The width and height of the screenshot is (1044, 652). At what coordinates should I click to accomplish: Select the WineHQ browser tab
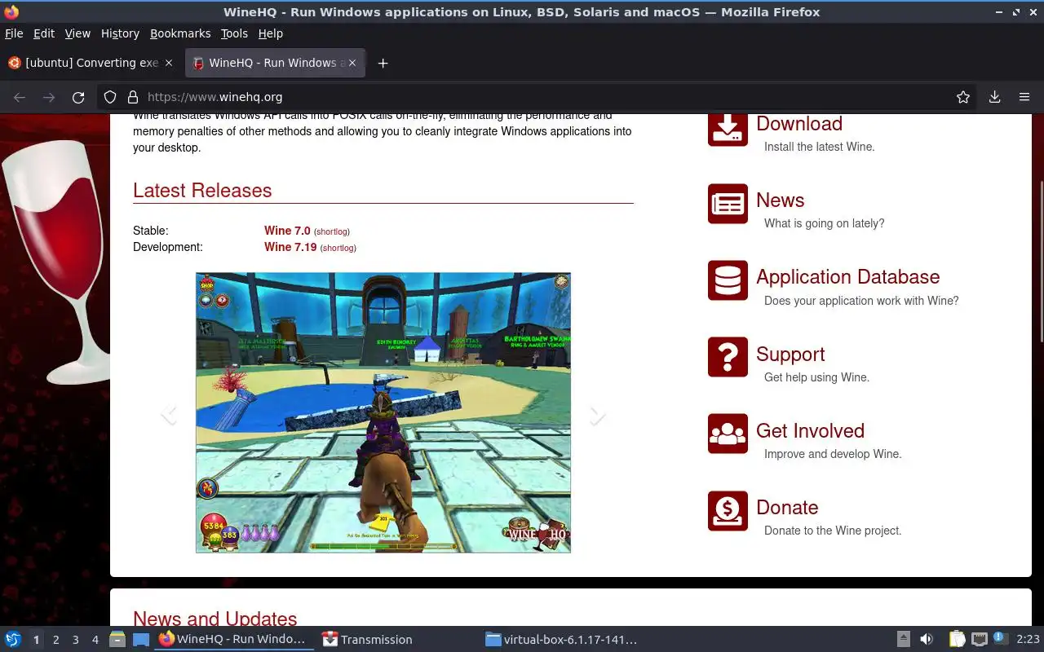(x=273, y=63)
